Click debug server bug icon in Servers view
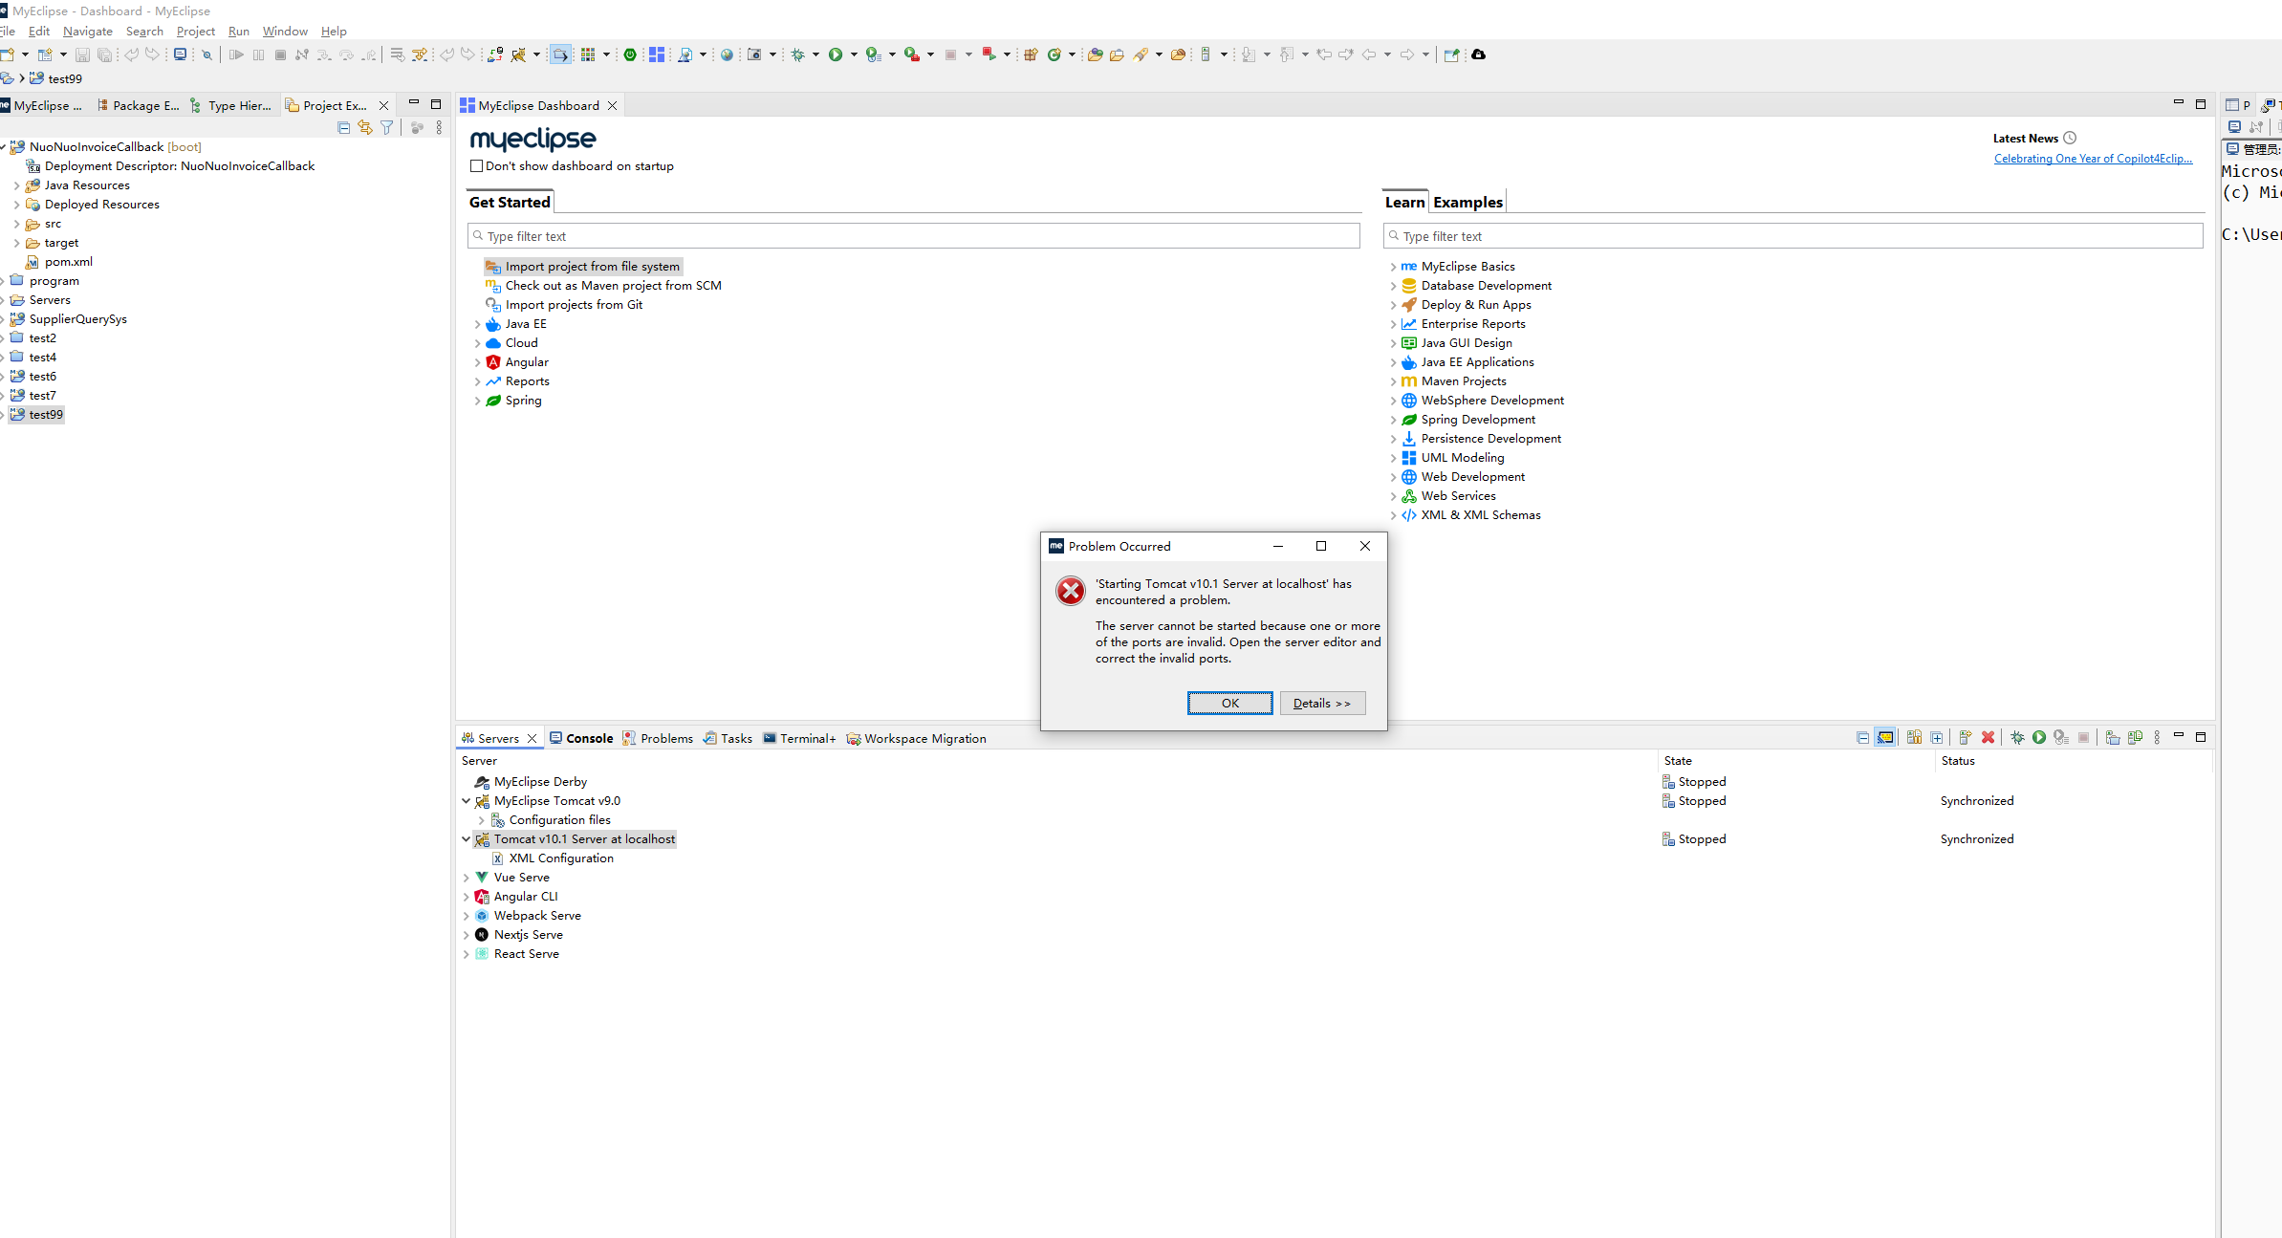This screenshot has height=1238, width=2282. [2017, 737]
